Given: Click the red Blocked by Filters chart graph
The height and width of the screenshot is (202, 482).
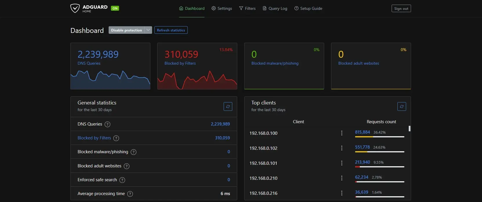Looking at the screenshot, I should (197, 80).
